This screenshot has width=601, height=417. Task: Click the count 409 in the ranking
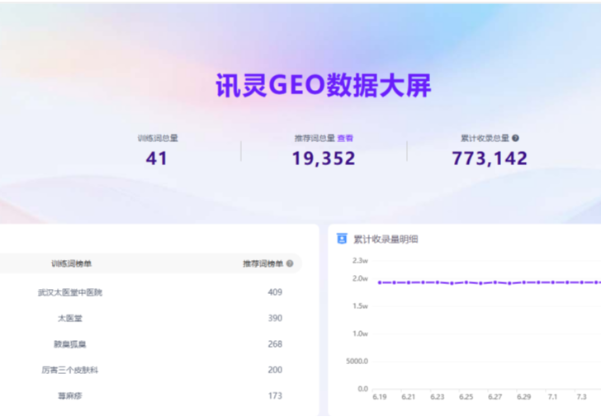(275, 292)
